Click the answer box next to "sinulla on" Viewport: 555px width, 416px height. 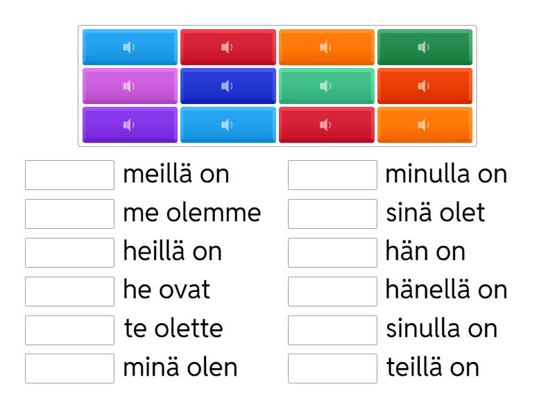point(332,330)
